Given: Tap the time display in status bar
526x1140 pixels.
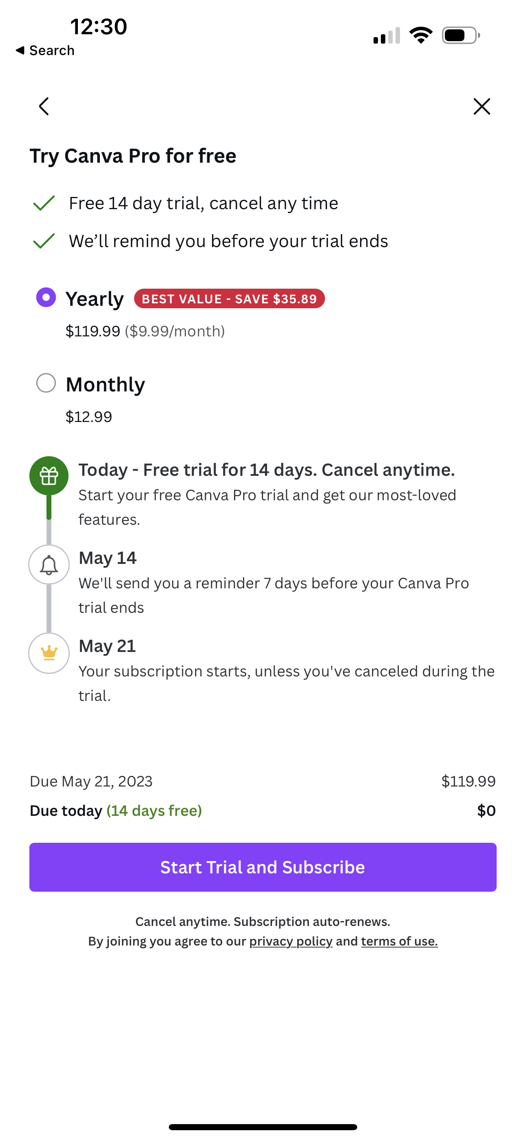Looking at the screenshot, I should tap(98, 27).
